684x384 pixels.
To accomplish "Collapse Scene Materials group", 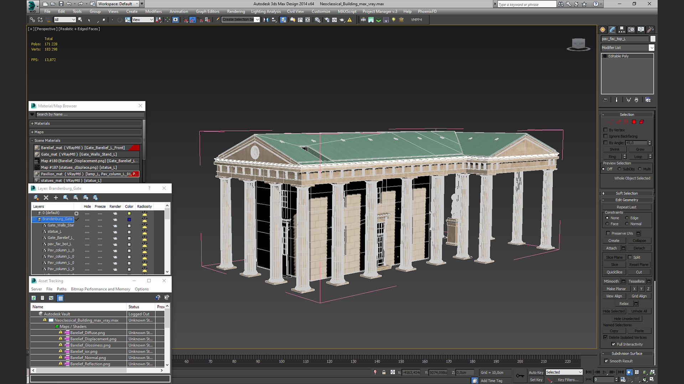I will (x=86, y=140).
